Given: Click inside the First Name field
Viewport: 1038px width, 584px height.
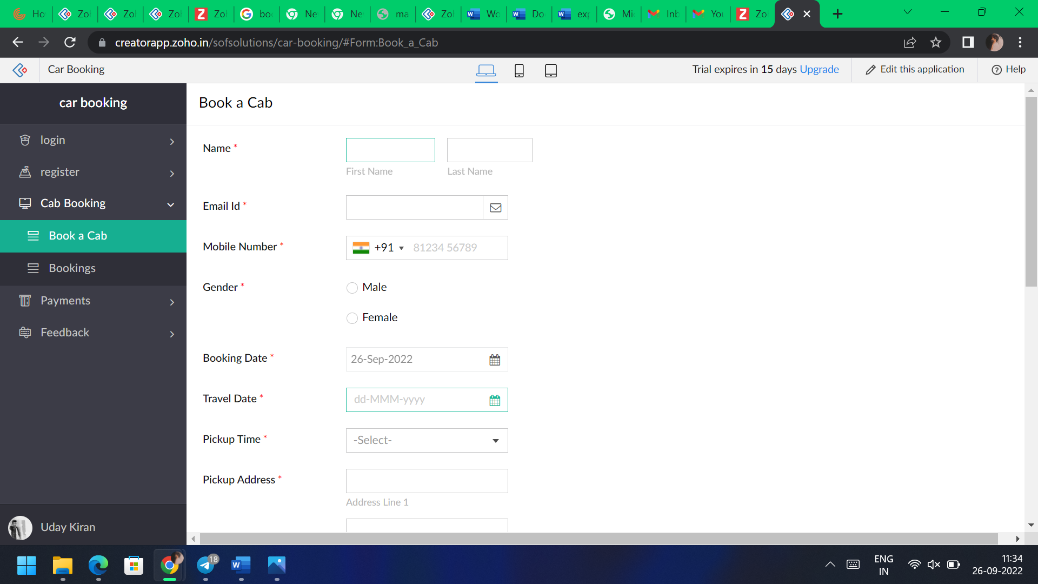Looking at the screenshot, I should pyautogui.click(x=390, y=150).
